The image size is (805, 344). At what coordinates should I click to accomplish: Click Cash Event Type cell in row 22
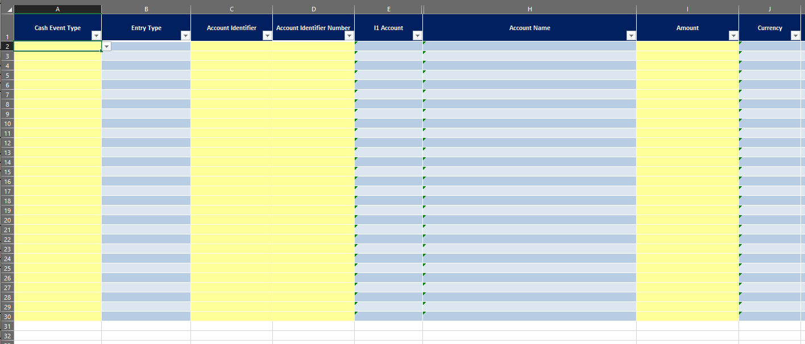coord(57,240)
